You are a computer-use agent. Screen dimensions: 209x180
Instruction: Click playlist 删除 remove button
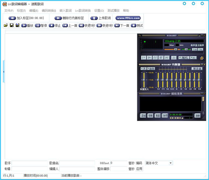click(150, 115)
